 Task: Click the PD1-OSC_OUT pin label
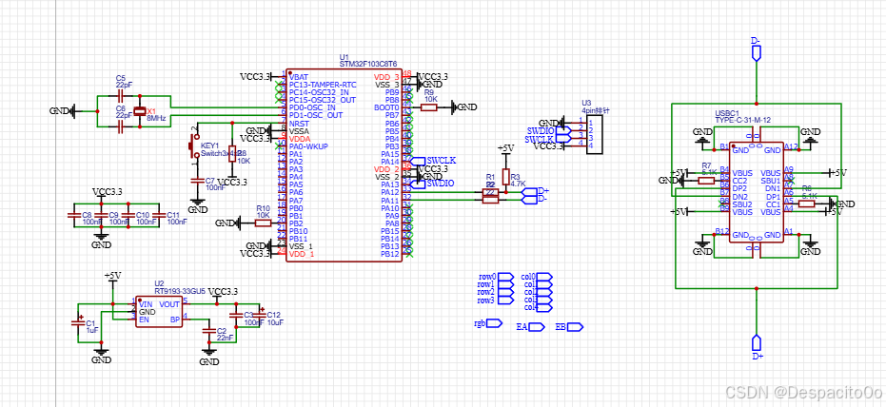(x=316, y=115)
